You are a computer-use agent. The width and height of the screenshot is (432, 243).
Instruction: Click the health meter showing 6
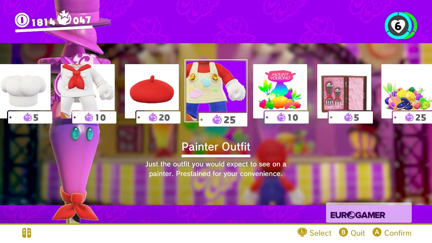[401, 26]
